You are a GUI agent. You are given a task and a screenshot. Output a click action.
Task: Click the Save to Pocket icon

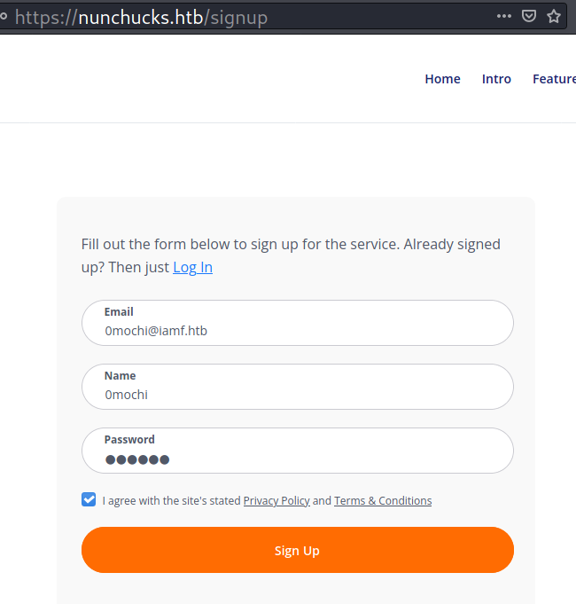528,16
